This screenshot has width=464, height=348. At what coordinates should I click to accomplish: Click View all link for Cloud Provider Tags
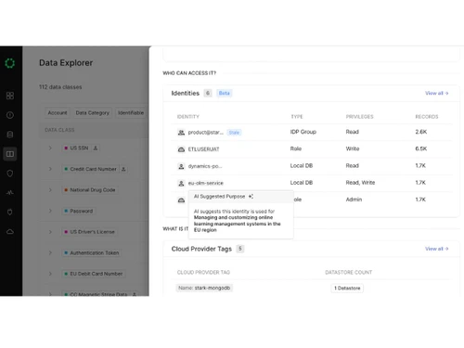(x=436, y=249)
